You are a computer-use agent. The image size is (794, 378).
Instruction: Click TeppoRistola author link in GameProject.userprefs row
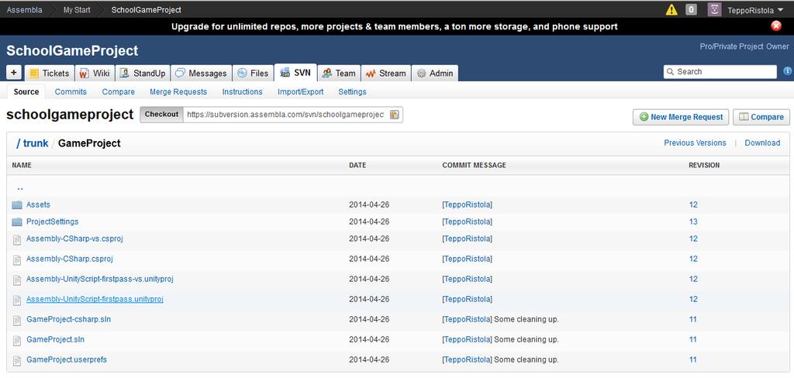coord(467,359)
